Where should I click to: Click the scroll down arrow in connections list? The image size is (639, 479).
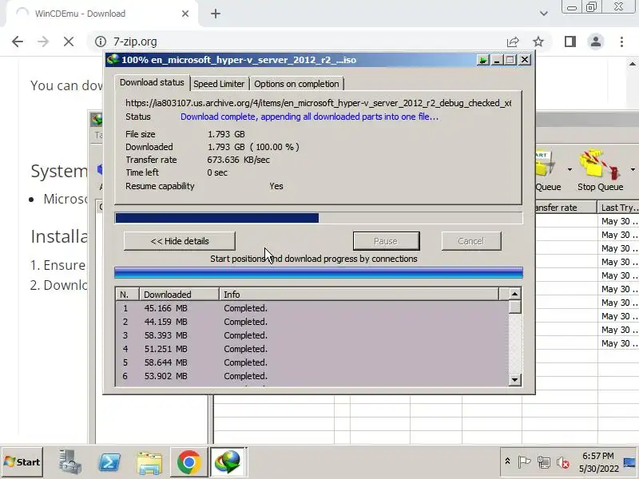pos(514,380)
